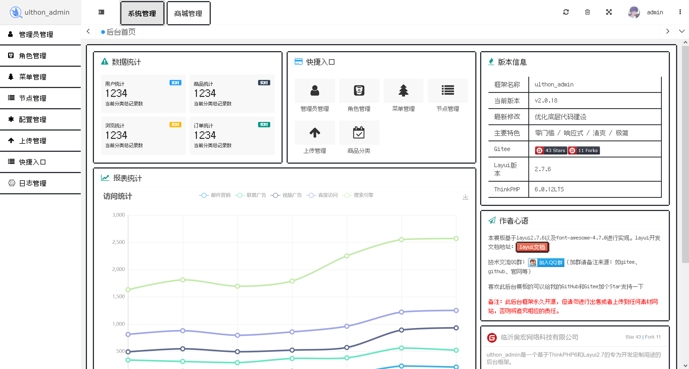The width and height of the screenshot is (689, 369).
Task: Download the 访问统计 chart as image
Action: [465, 197]
